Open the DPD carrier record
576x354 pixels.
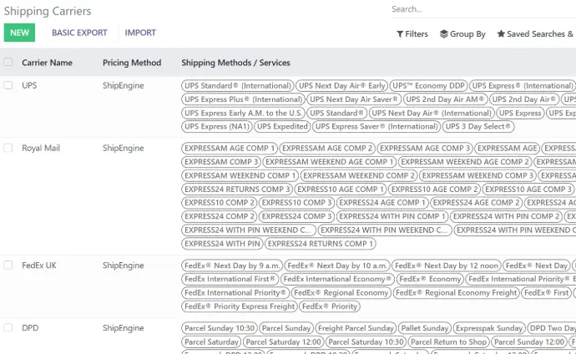coord(30,327)
